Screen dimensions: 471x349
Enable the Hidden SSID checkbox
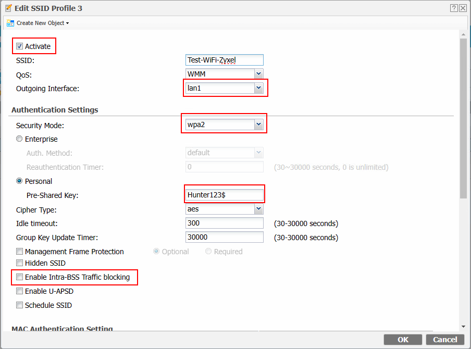(19, 263)
